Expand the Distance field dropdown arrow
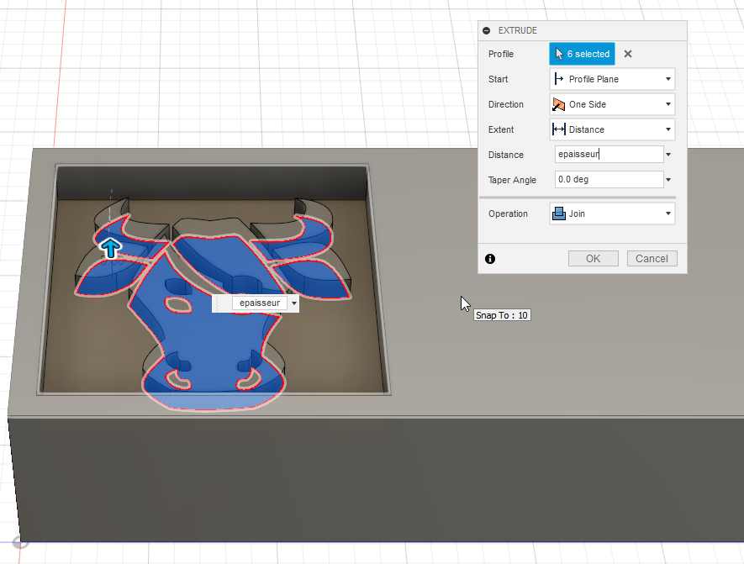 coord(668,155)
